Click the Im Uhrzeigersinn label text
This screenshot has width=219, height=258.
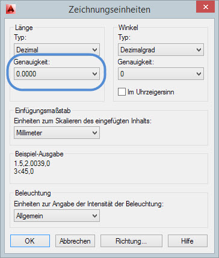[151, 92]
